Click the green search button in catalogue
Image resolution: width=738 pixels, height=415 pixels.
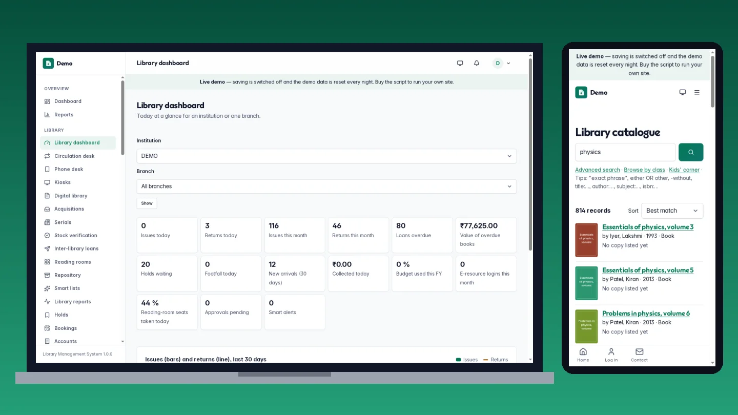tap(691, 152)
